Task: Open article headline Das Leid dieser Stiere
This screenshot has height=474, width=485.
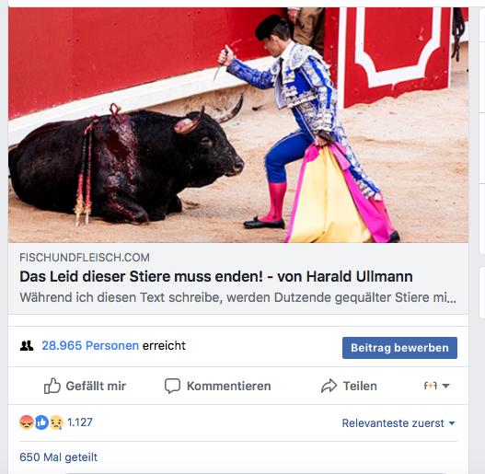Action: (x=216, y=277)
